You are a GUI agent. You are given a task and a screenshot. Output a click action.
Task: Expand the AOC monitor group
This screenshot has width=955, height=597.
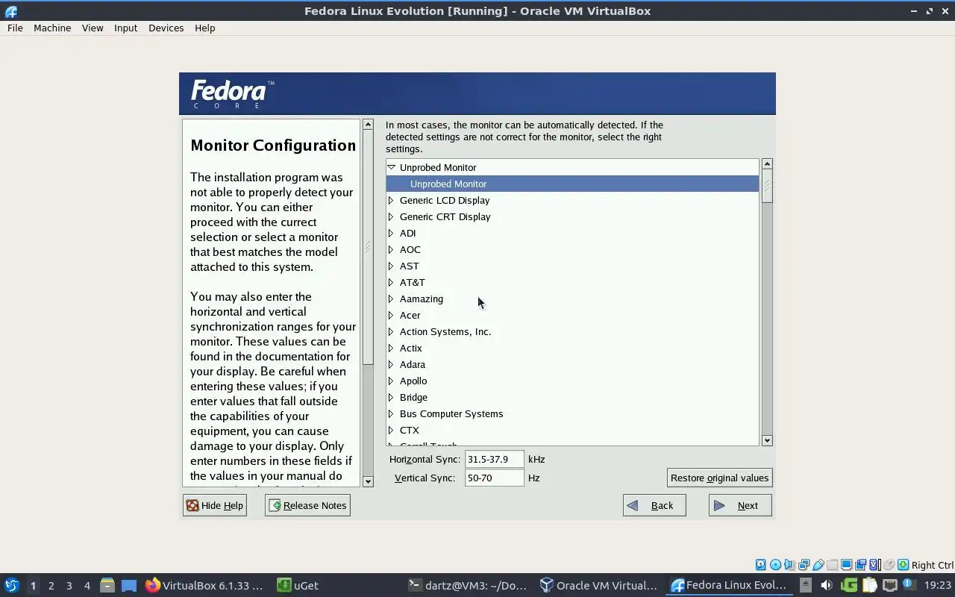391,249
